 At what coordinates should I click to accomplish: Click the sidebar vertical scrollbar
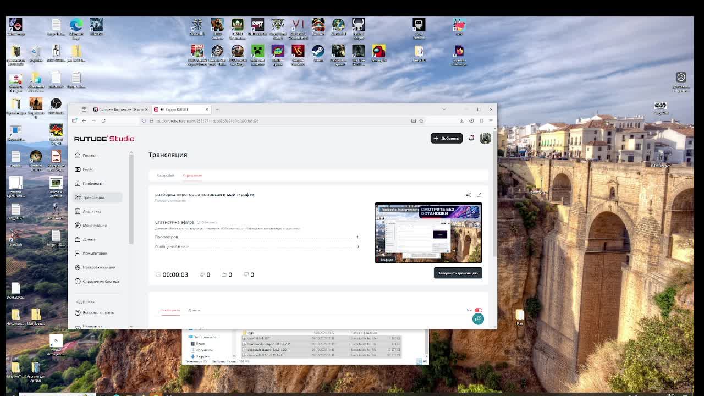131,198
